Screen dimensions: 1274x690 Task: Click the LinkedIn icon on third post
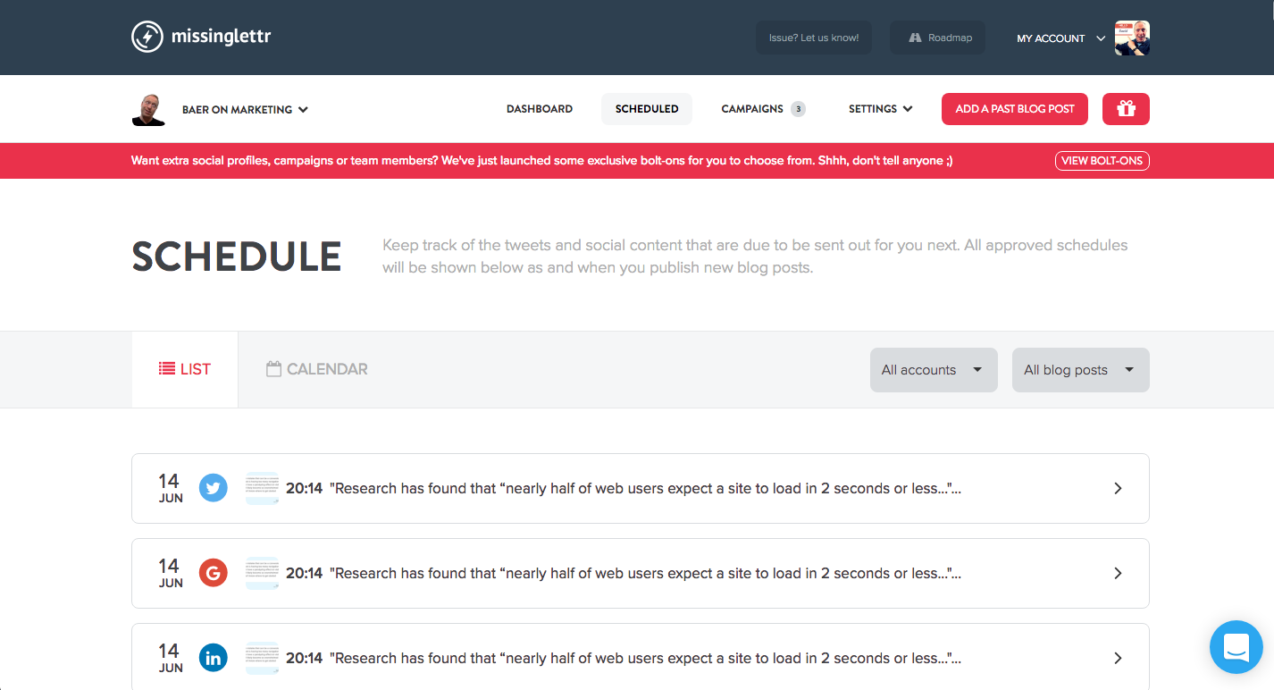[x=213, y=658]
